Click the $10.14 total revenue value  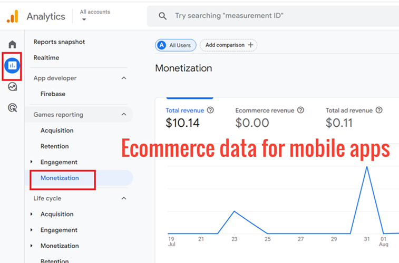(x=182, y=123)
